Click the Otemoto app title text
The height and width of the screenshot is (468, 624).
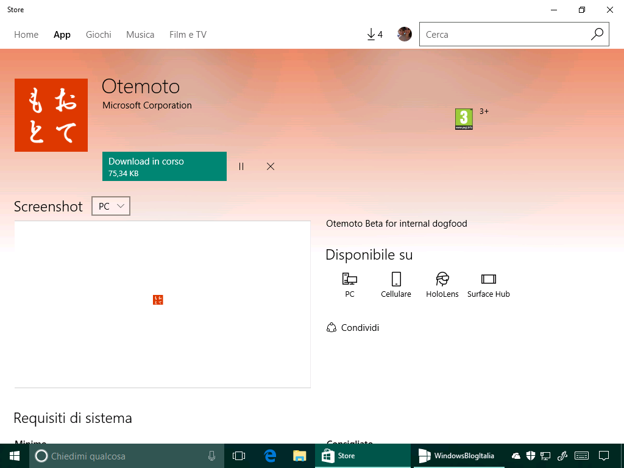(x=141, y=87)
